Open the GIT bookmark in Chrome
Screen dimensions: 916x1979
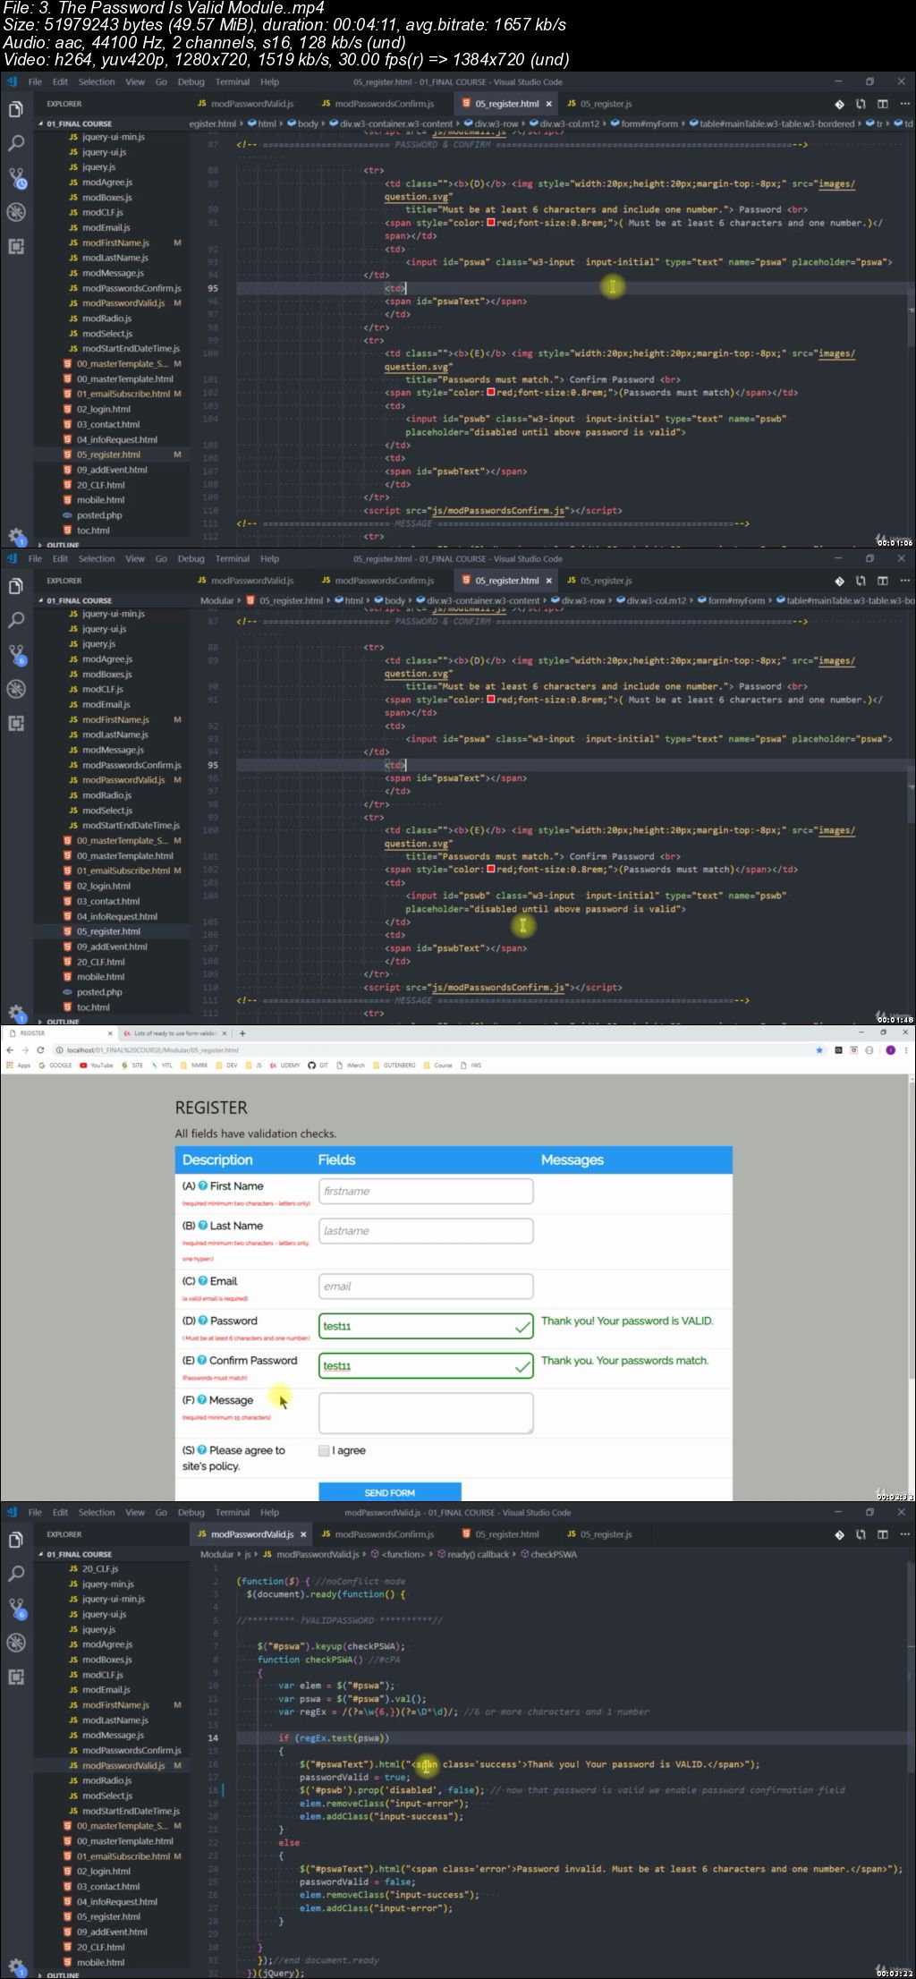click(x=318, y=1065)
